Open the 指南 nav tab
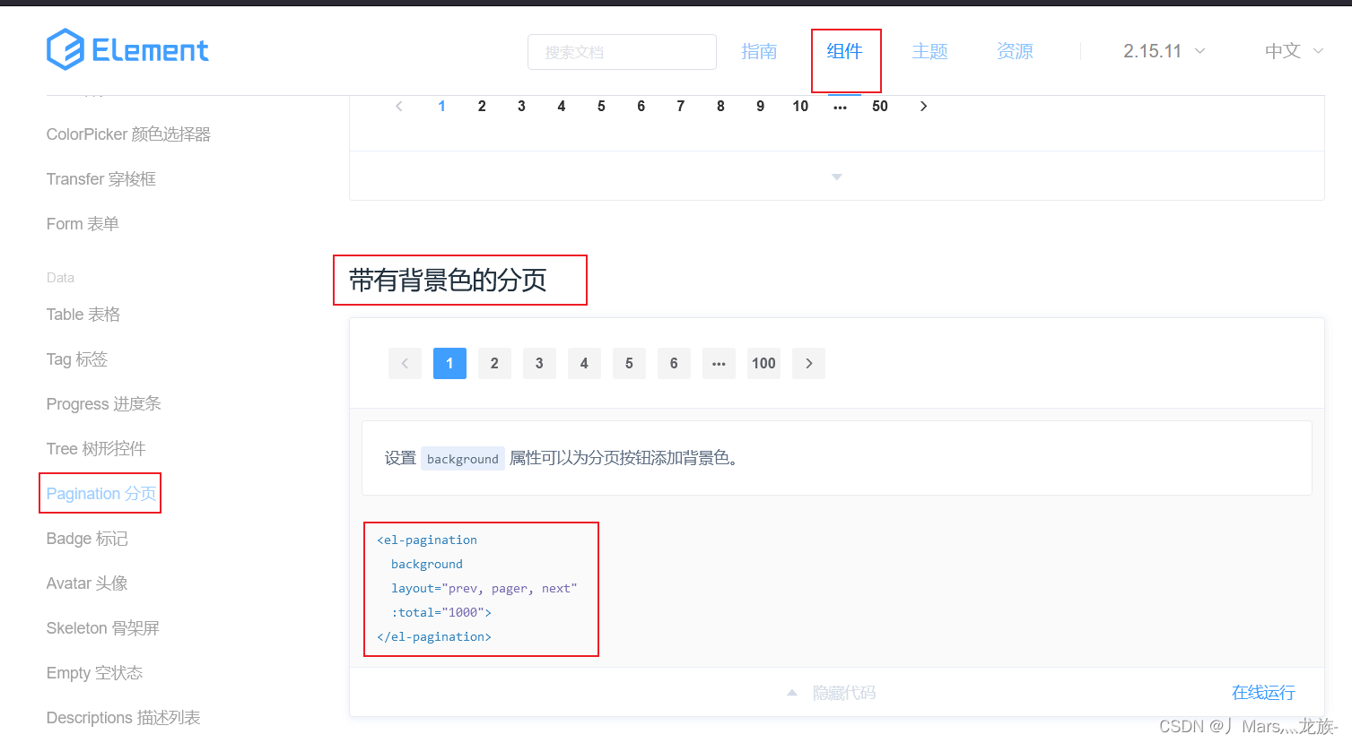 coord(759,52)
